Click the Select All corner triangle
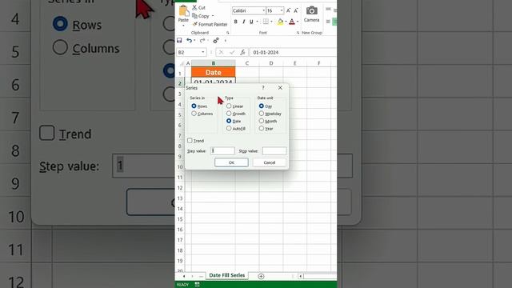 [x=182, y=63]
